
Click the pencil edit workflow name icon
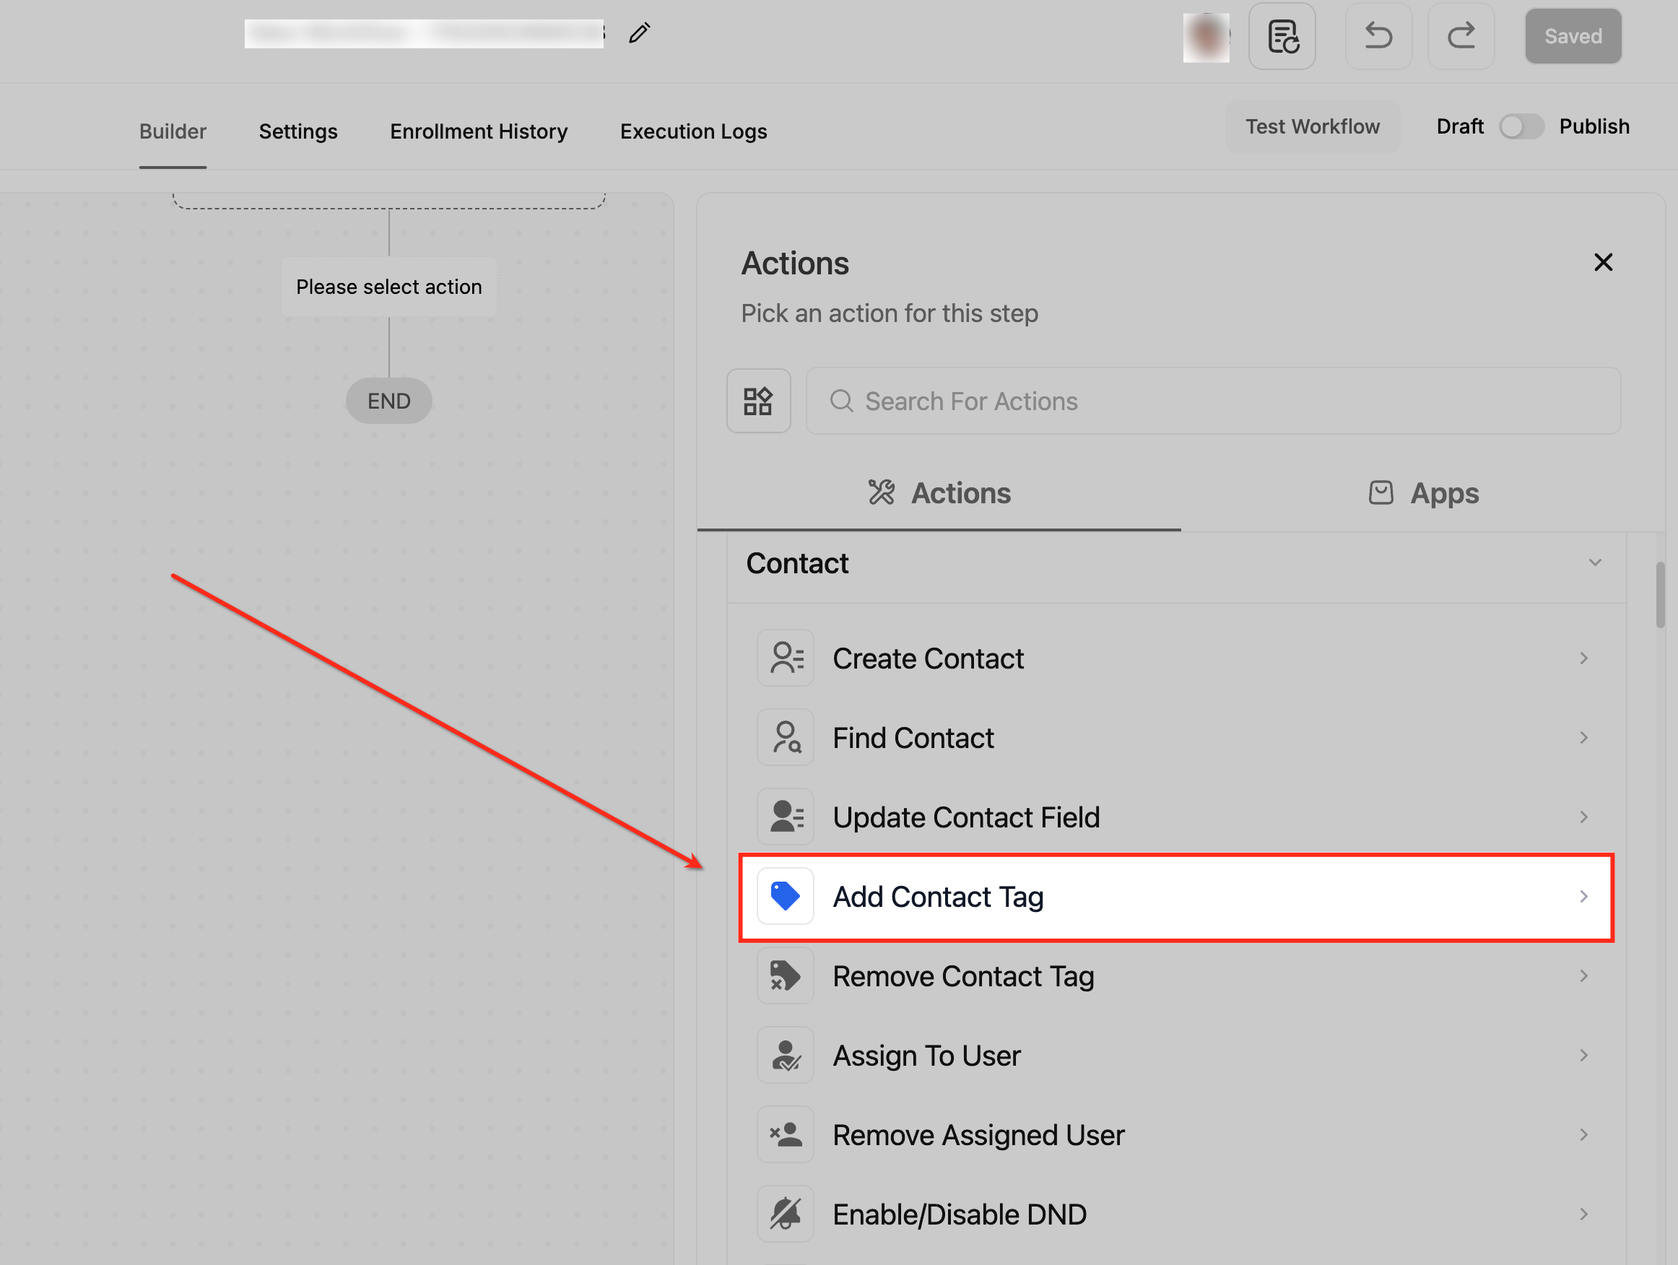[639, 33]
